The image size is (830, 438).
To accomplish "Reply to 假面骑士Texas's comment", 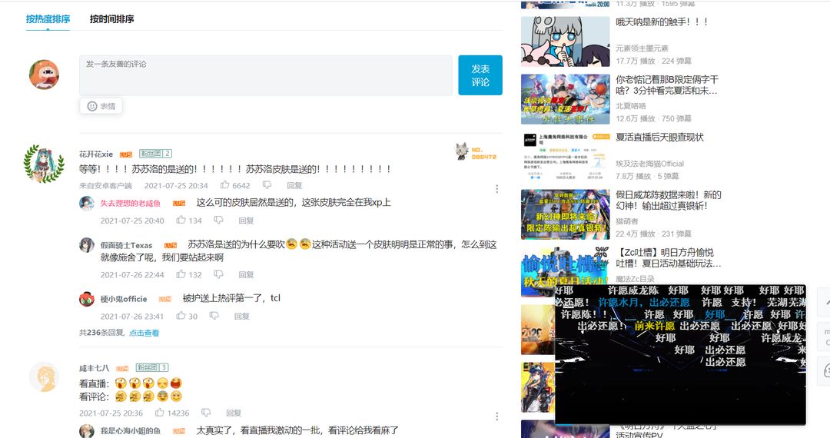I will tap(246, 274).
